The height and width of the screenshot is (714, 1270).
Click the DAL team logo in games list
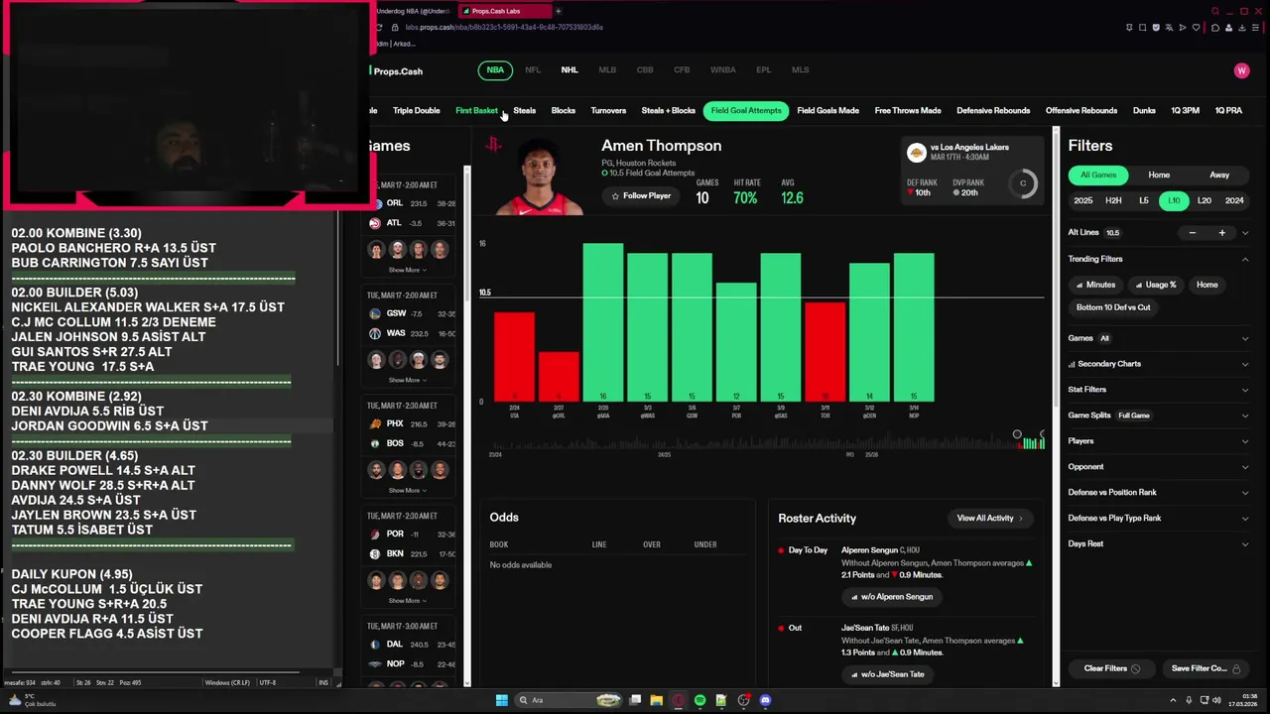click(x=374, y=644)
